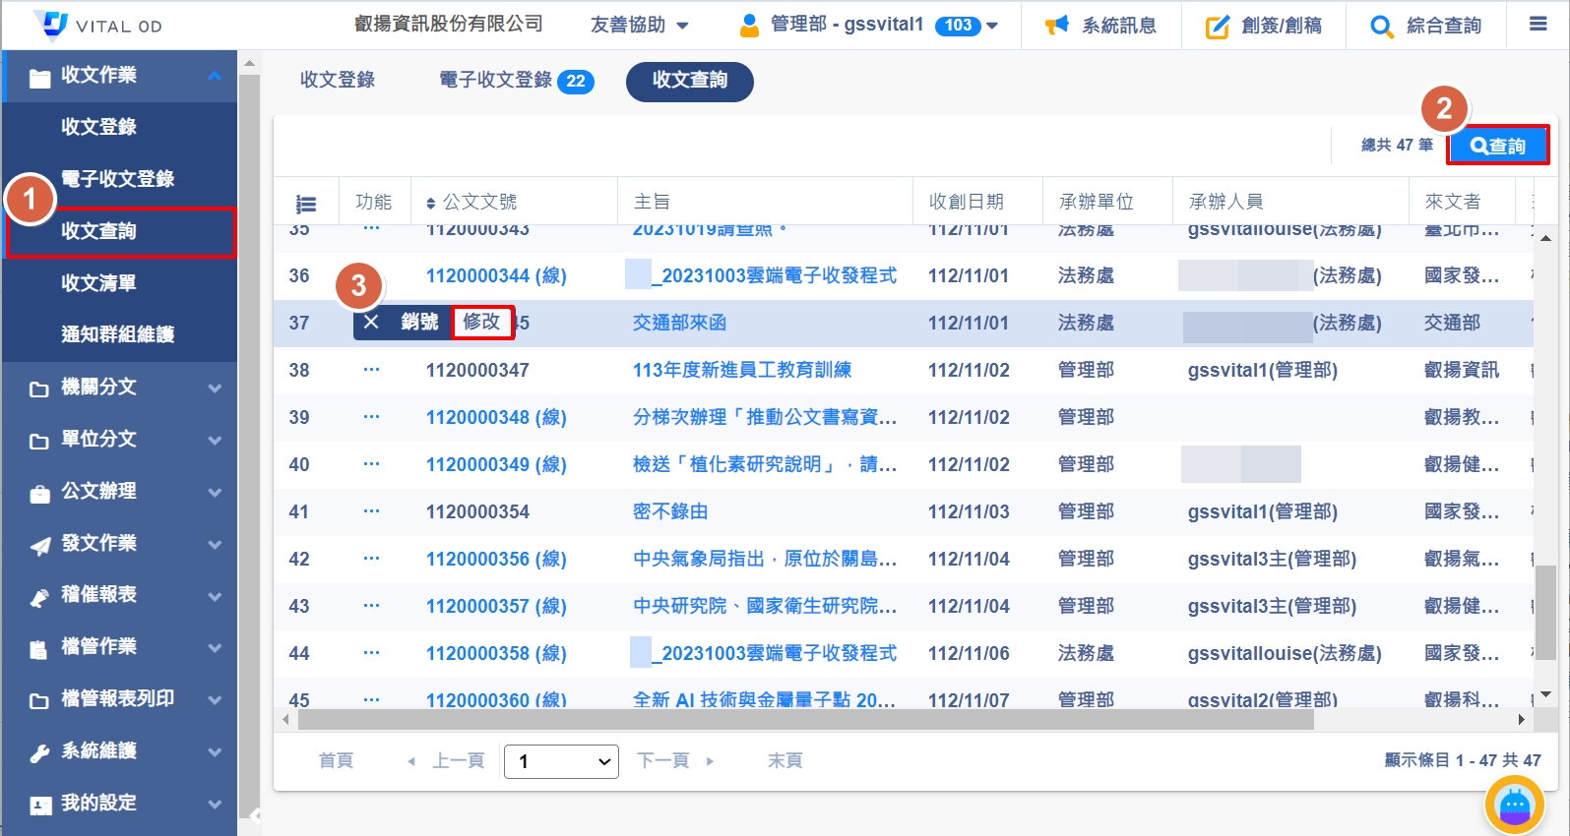Open the chatbot assistant icon

[1514, 806]
